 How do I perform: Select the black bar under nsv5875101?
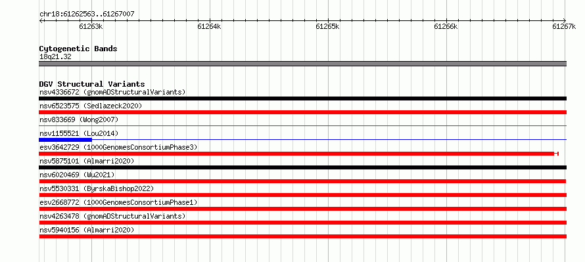[x=302, y=167]
